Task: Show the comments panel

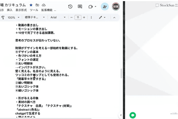Action: pos(80,6)
